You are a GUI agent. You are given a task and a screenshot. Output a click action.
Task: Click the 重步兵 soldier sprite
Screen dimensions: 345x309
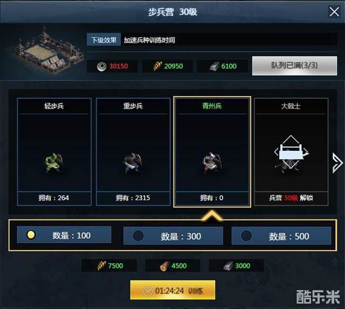click(132, 163)
